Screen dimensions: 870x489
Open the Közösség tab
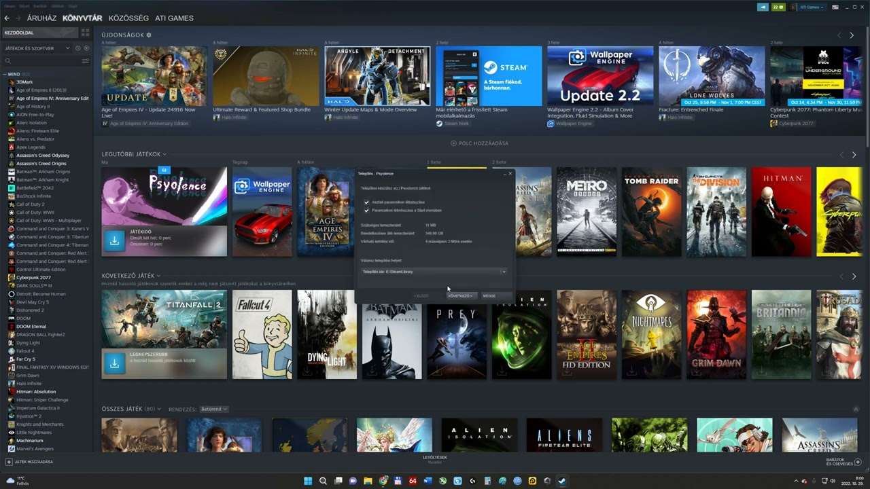pos(129,18)
